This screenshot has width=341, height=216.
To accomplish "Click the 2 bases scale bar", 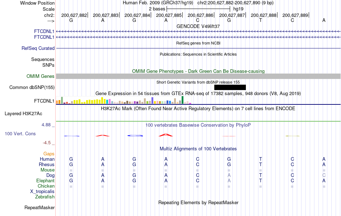I will point(198,9).
